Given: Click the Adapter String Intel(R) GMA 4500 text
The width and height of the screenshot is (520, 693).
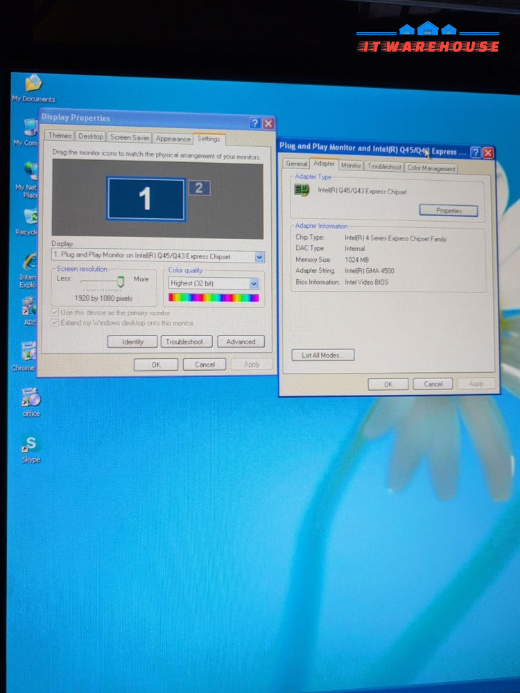Looking at the screenshot, I should [x=370, y=271].
